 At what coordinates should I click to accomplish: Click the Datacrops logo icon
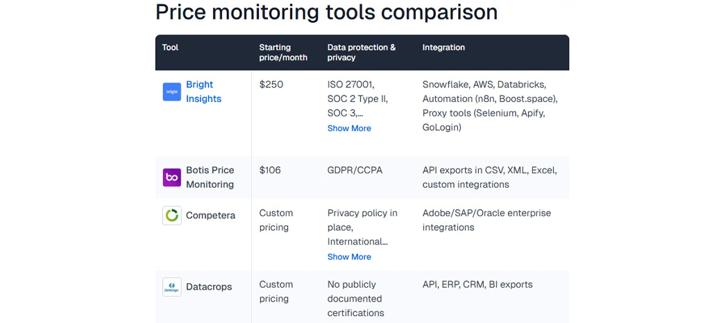[171, 287]
